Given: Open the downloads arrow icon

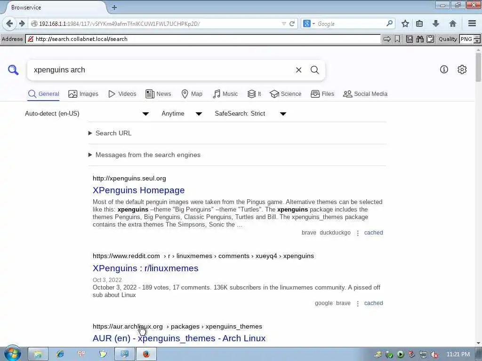Looking at the screenshot, I should [x=435, y=24].
